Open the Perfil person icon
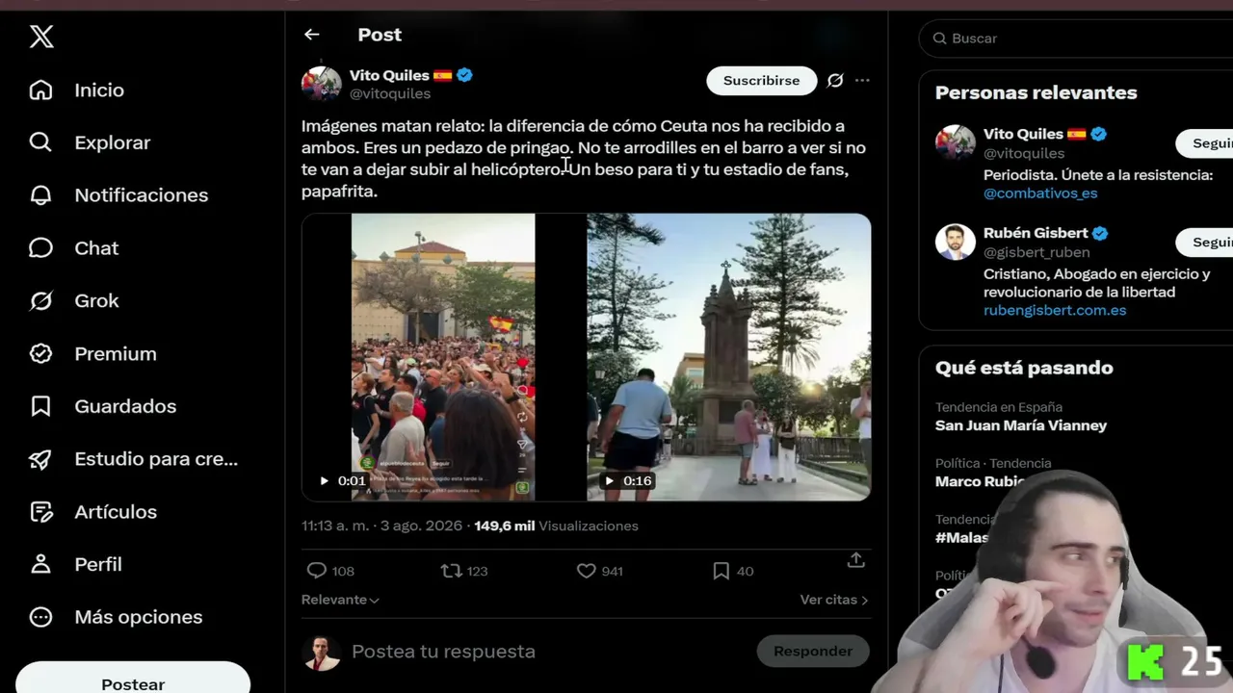This screenshot has height=693, width=1233. coord(40,564)
